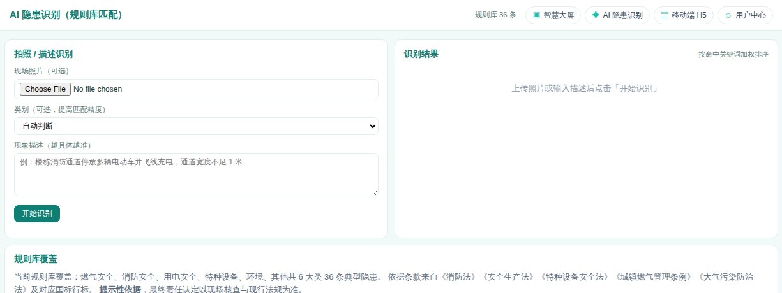Click the 上传照片或输入描述后点击 placeholder text

pyautogui.click(x=586, y=88)
